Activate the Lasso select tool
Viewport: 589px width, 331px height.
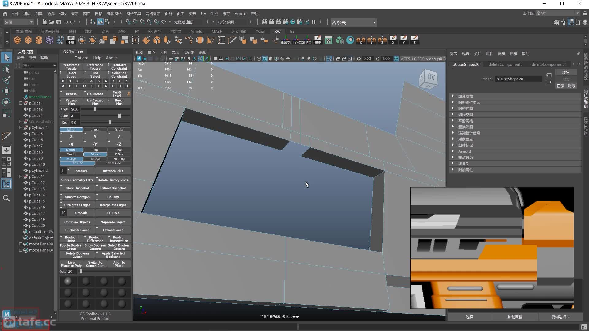click(x=6, y=69)
